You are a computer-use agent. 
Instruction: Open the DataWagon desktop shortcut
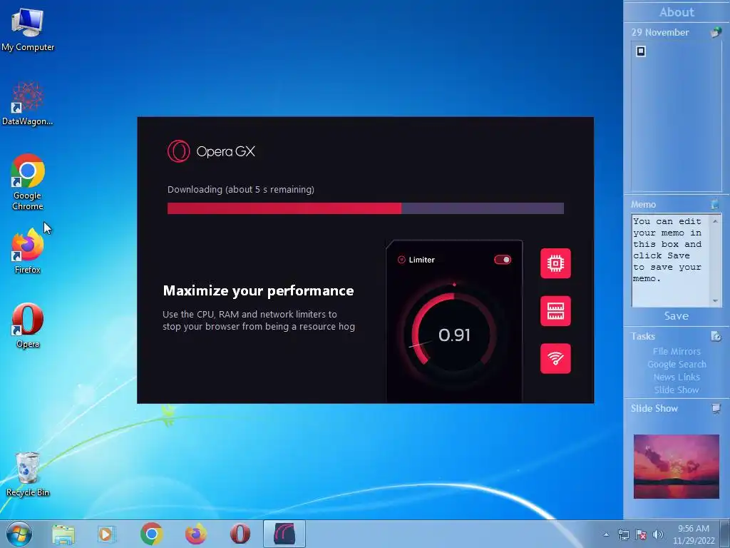[x=28, y=103]
